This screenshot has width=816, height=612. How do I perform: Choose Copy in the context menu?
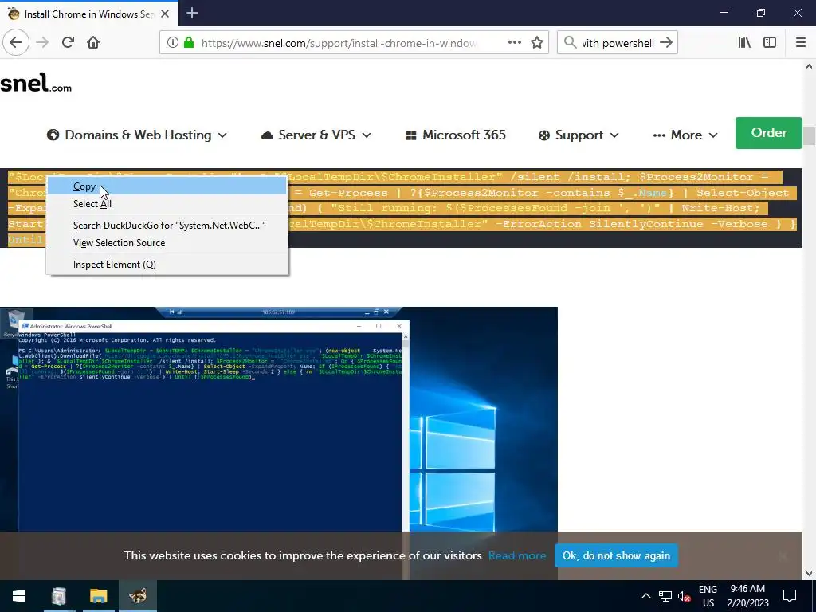click(x=167, y=186)
